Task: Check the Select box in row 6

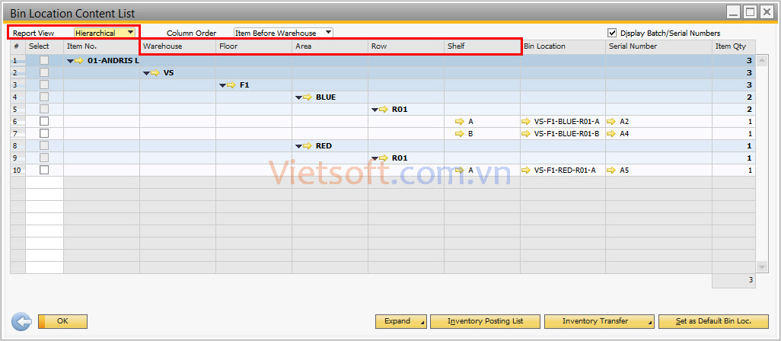Action: pyautogui.click(x=44, y=121)
